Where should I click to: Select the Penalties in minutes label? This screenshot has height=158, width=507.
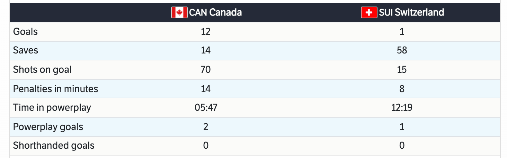coord(55,89)
